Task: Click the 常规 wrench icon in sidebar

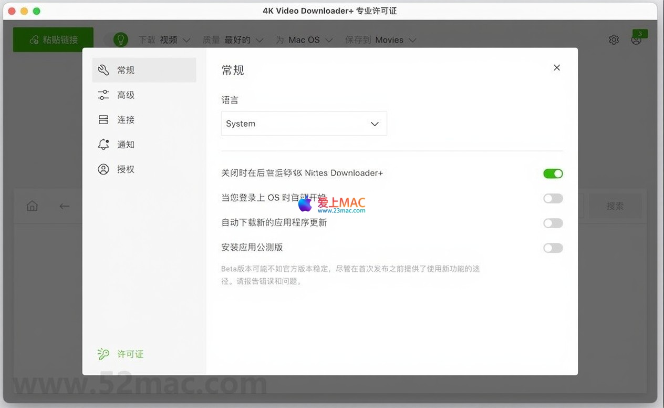Action: 103,70
